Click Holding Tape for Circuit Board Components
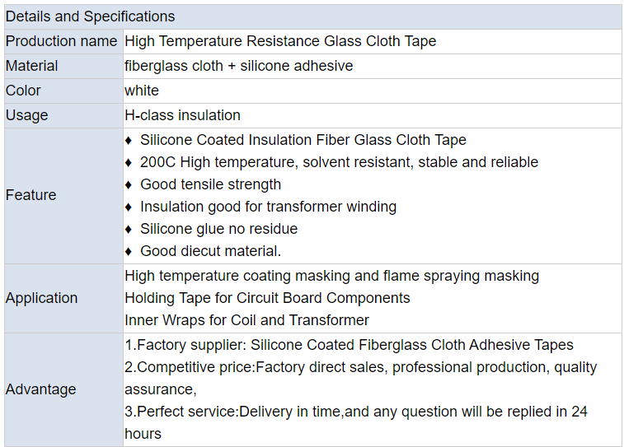Image resolution: width=624 pixels, height=447 pixels. click(267, 298)
